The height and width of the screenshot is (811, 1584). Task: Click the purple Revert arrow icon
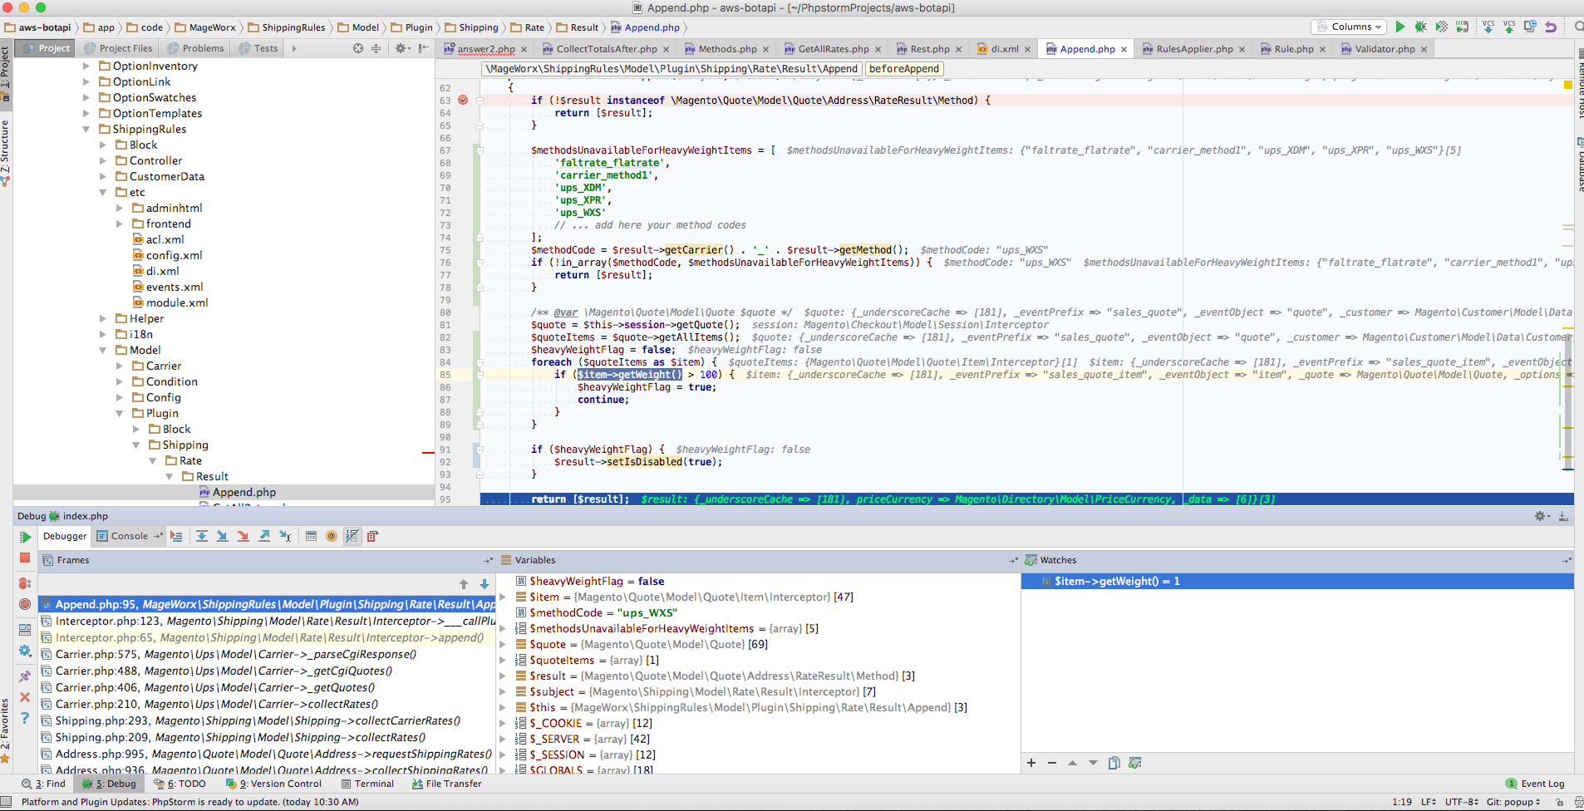tap(1550, 27)
